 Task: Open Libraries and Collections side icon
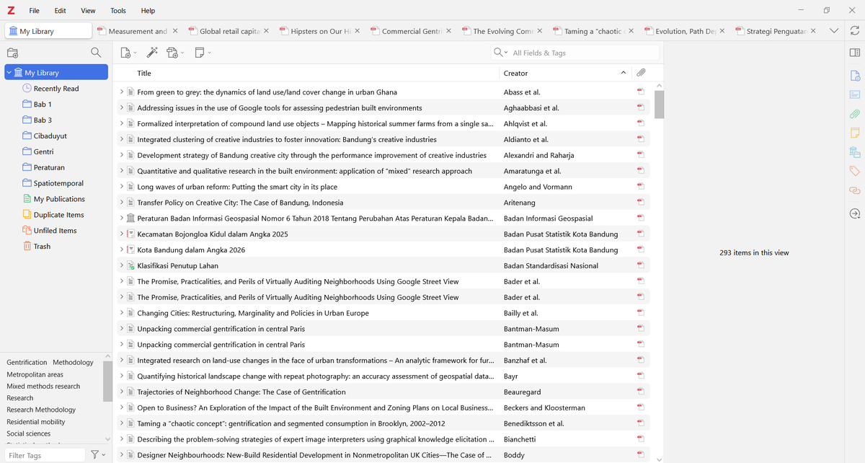pyautogui.click(x=855, y=152)
